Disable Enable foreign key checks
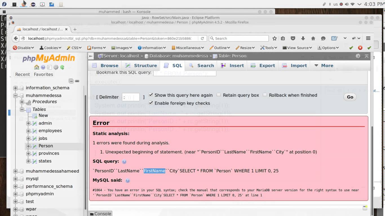 pos(151,103)
